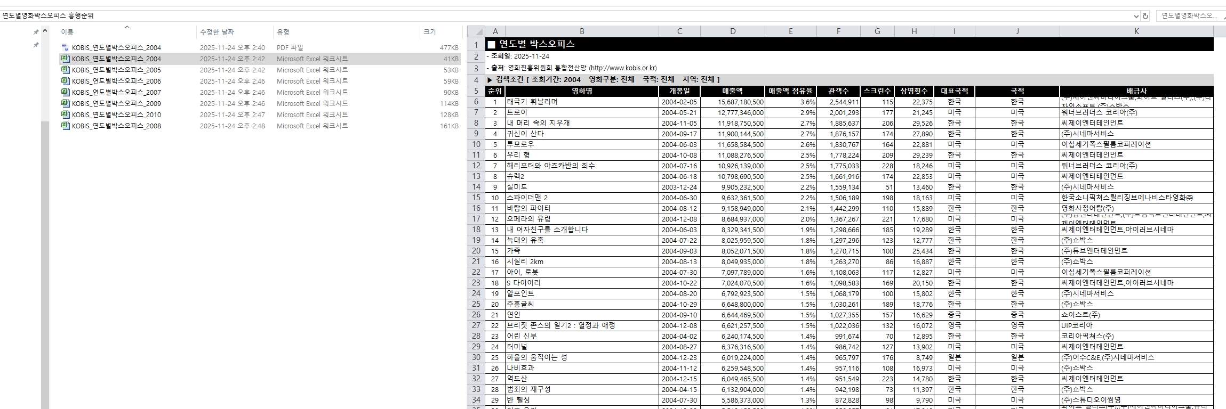Click the 상영횟수 header cell
This screenshot has width=1226, height=409.
pyautogui.click(x=914, y=91)
